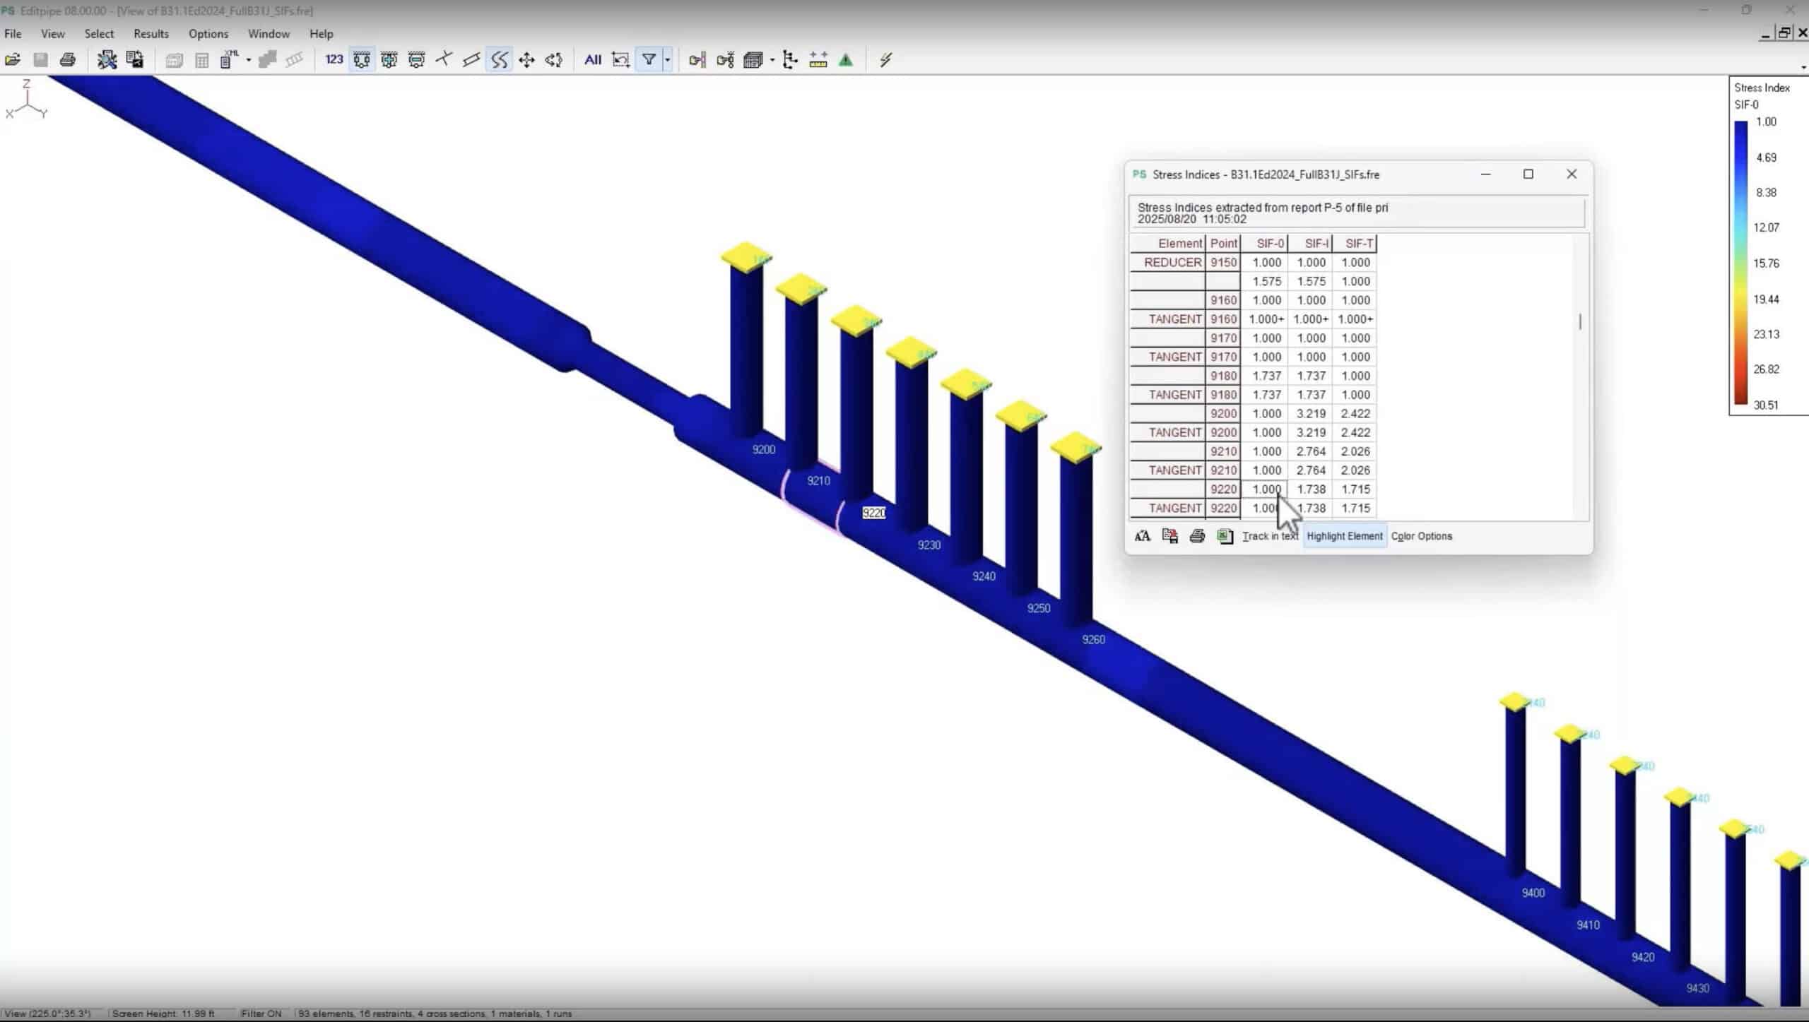Image resolution: width=1809 pixels, height=1022 pixels.
Task: Open the dropdown arrow beside the filter funnel
Action: point(667,60)
